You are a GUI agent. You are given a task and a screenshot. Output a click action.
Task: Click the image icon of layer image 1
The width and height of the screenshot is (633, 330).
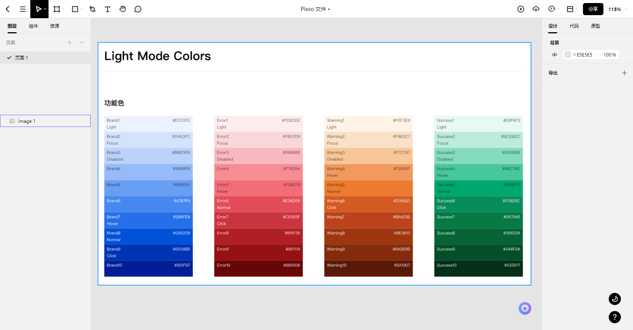pos(12,121)
